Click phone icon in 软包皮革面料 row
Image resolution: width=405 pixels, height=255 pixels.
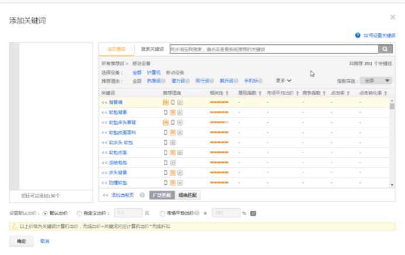point(166,132)
